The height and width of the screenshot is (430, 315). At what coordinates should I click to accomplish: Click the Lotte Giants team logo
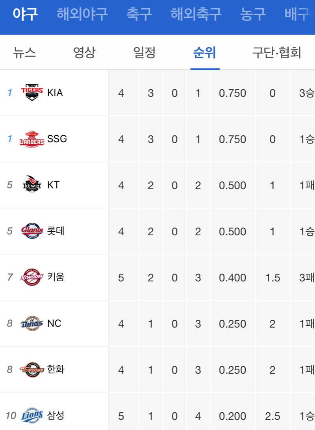tap(32, 231)
